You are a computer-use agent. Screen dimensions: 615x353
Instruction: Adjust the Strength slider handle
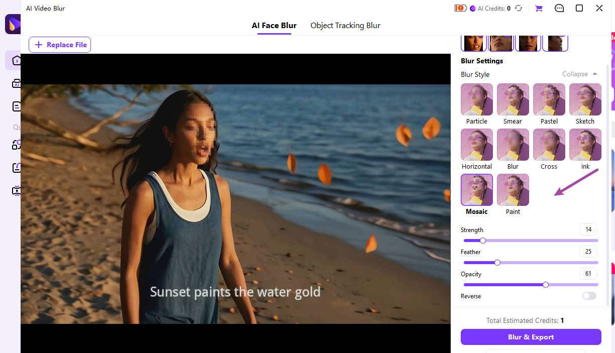(483, 241)
